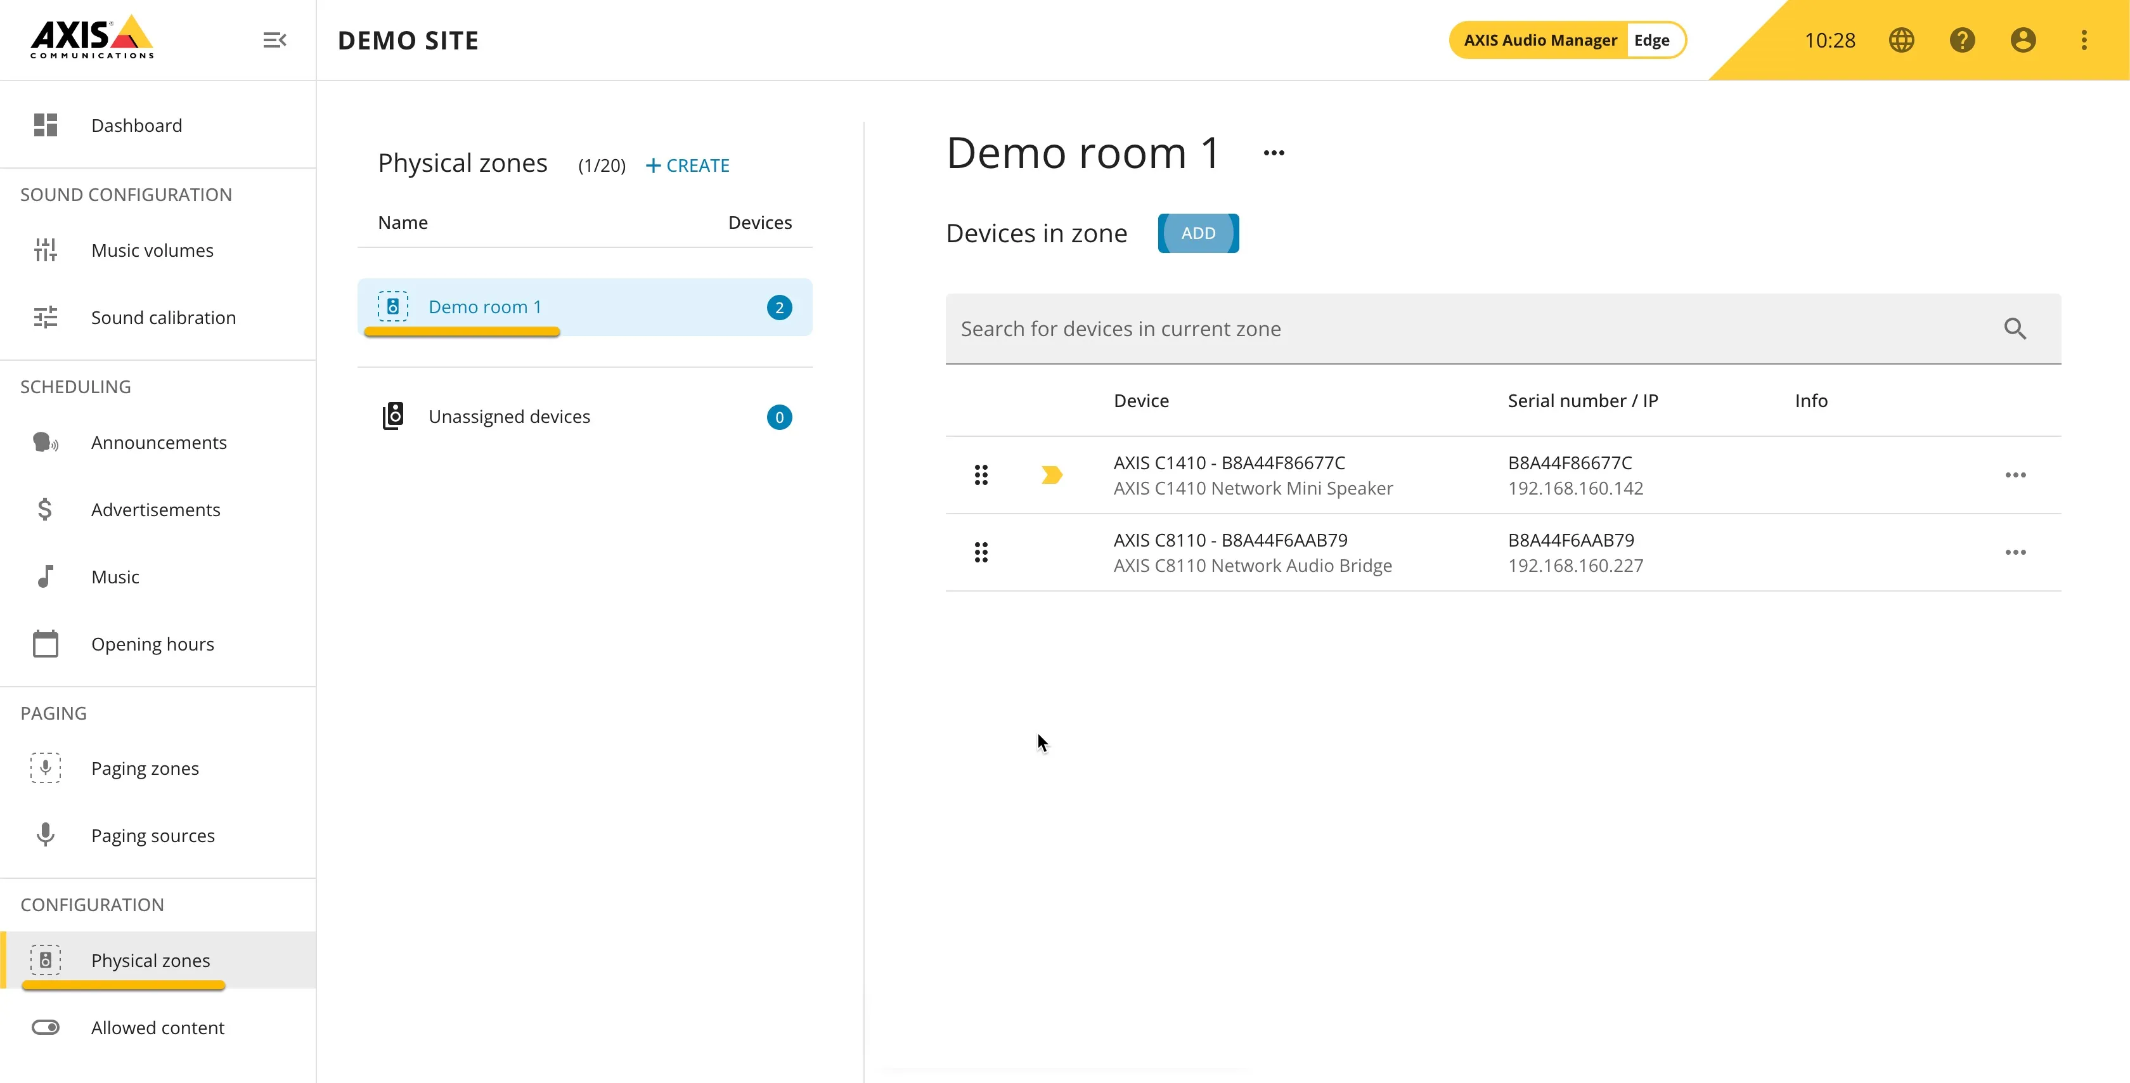Image resolution: width=2130 pixels, height=1083 pixels.
Task: Navigate to Advertisements
Action: tap(158, 510)
